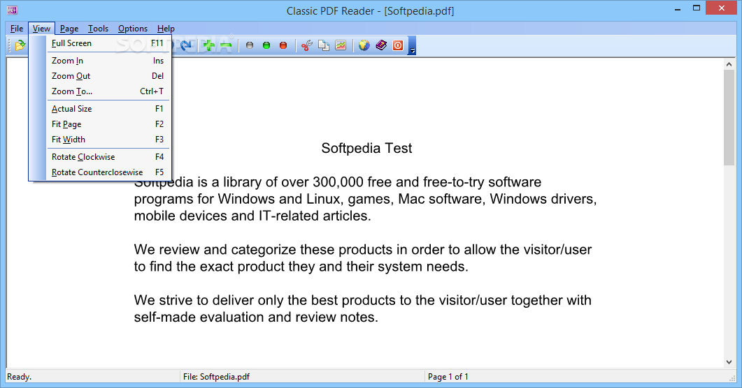This screenshot has height=388, width=742.
Task: Click 'File: Softpedia.pdf' in status bar
Action: [216, 377]
